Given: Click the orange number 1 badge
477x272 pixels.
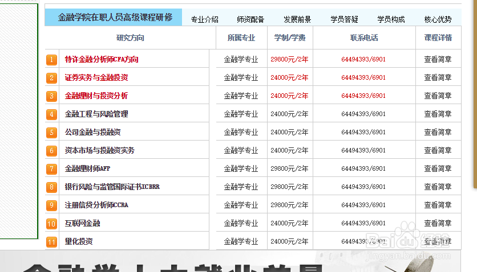Looking at the screenshot, I should click(x=51, y=59).
